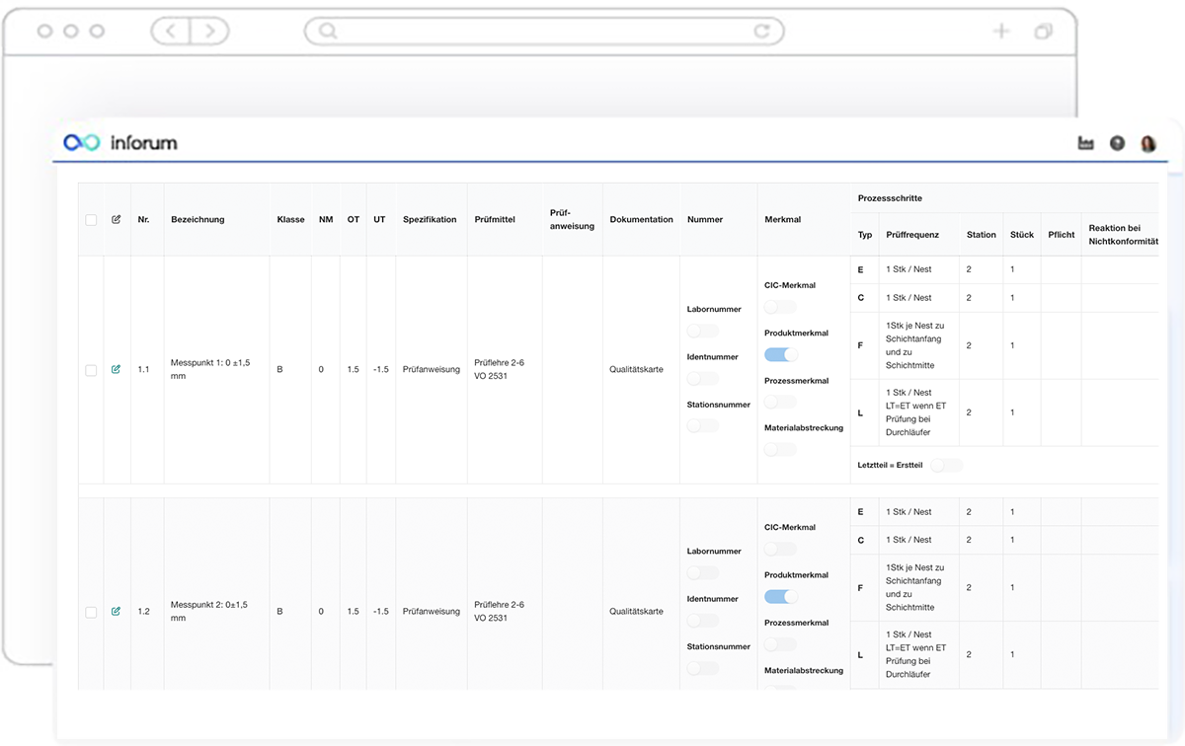1185x746 pixels.
Task: Open the factory icon in the top bar
Action: 1085,143
